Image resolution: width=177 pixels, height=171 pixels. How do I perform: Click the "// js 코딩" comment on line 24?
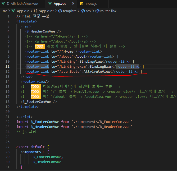26,132
